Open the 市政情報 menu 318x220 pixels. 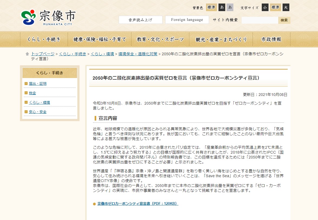click(x=271, y=40)
